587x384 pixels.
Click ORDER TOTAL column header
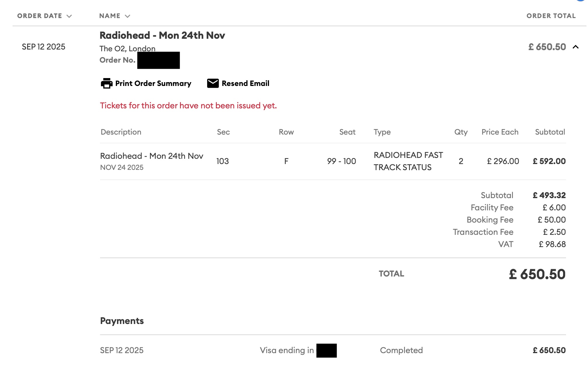click(551, 16)
